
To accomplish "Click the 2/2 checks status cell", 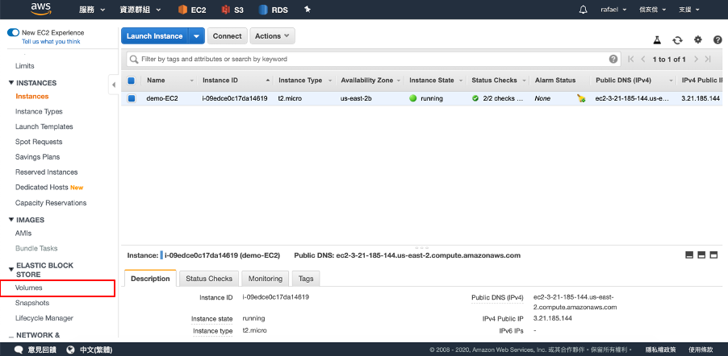I will click(498, 98).
